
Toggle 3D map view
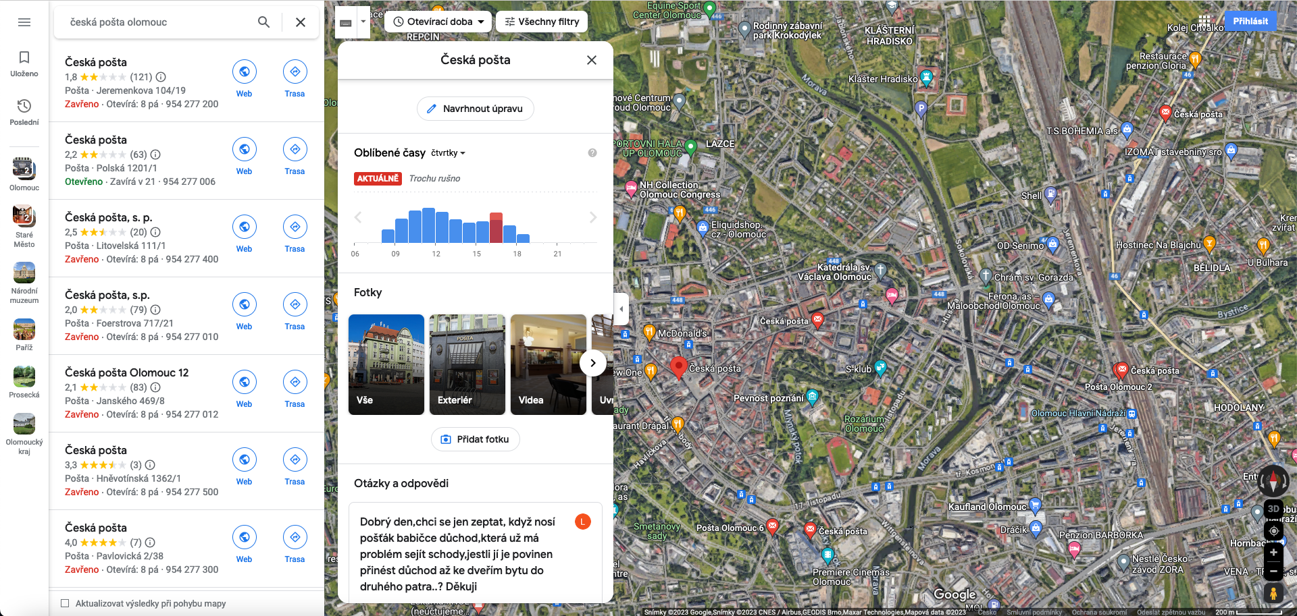pos(1273,509)
